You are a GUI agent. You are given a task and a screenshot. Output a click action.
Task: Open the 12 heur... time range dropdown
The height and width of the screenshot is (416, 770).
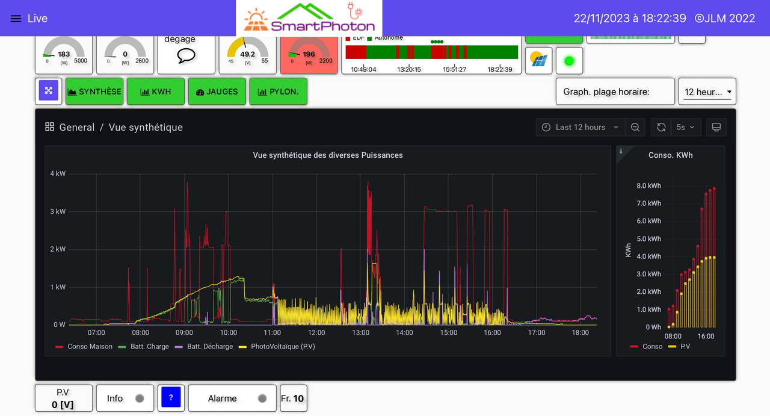click(707, 92)
